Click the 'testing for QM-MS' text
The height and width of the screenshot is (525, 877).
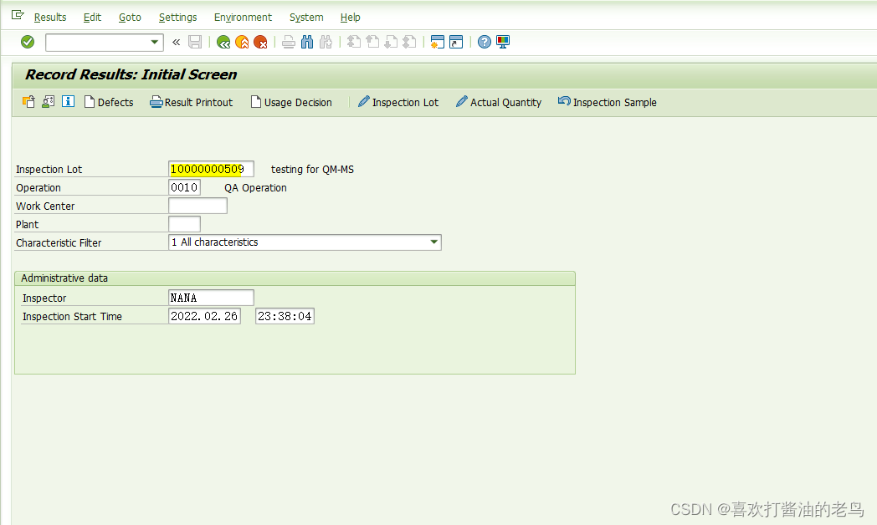pyautogui.click(x=313, y=169)
